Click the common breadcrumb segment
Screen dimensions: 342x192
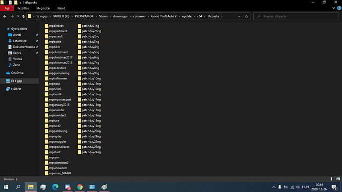coord(139,16)
